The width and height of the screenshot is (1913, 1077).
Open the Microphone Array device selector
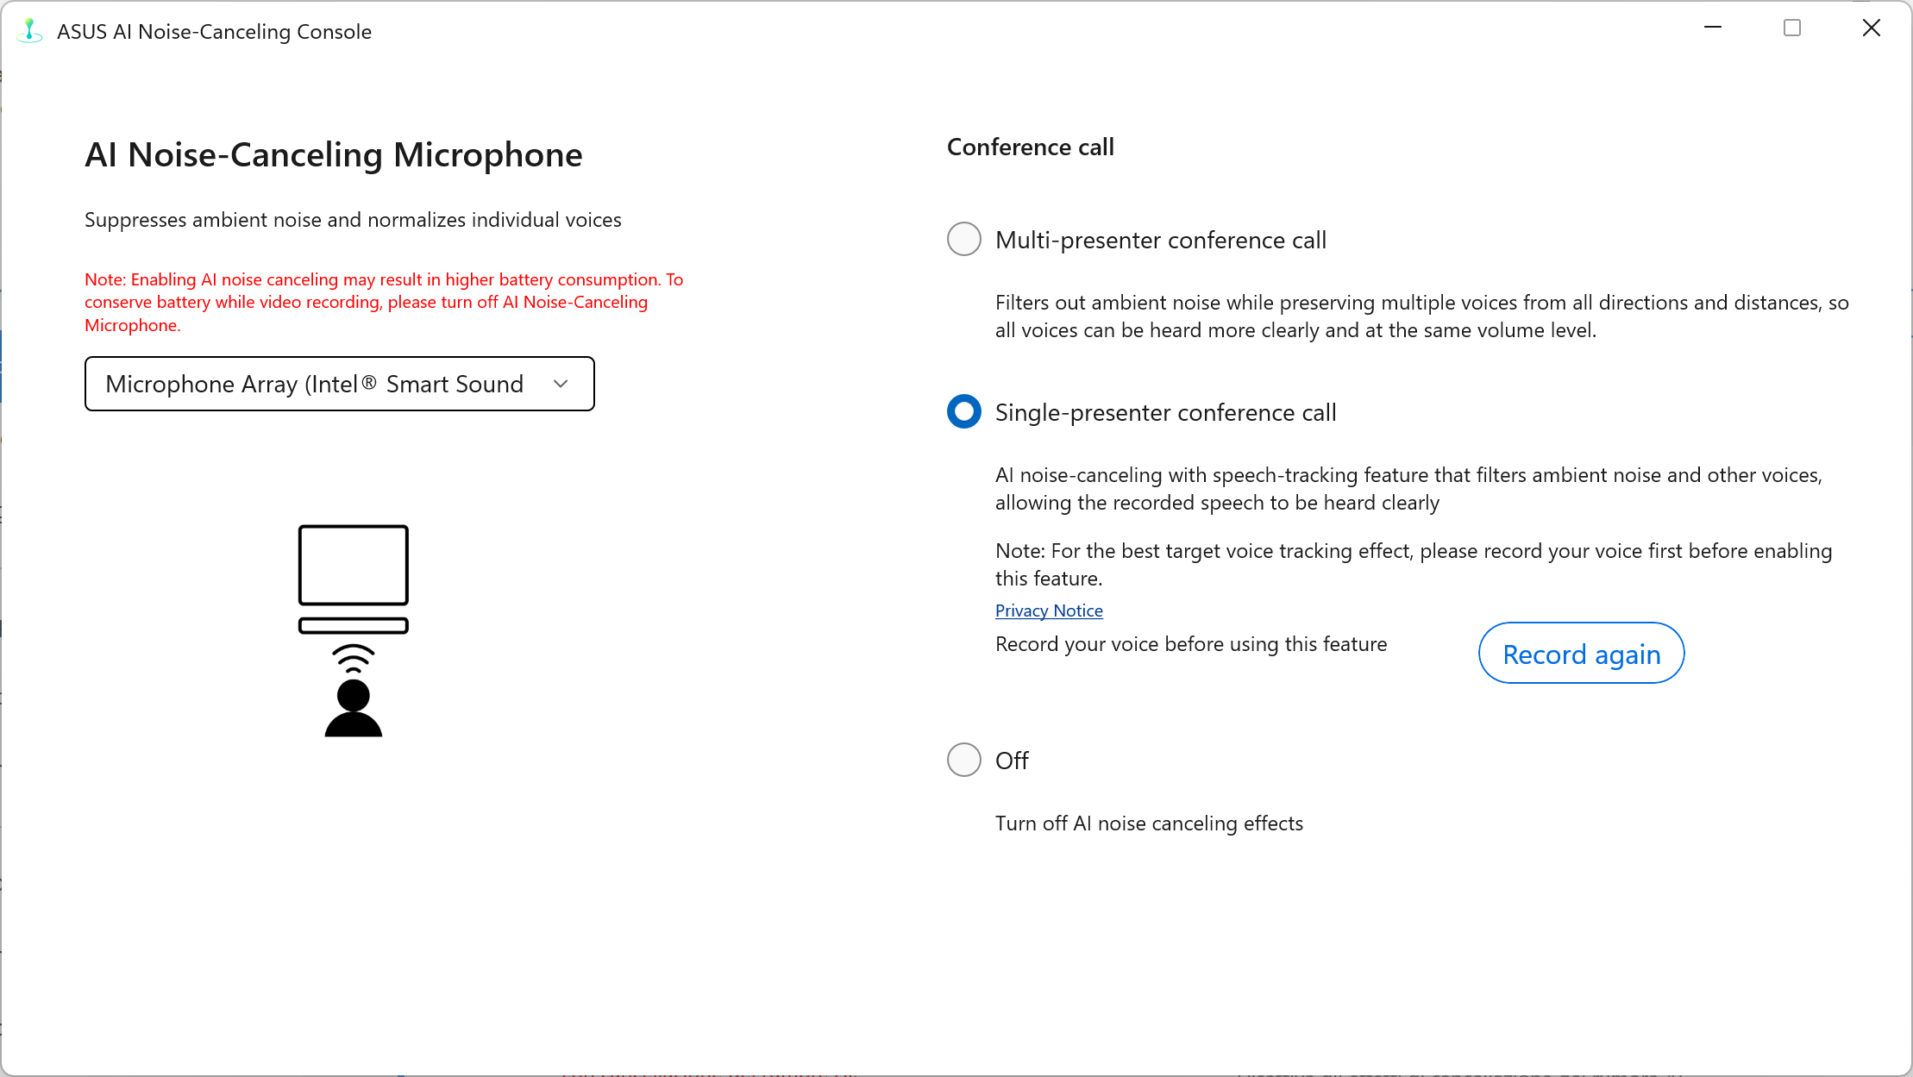(x=314, y=384)
